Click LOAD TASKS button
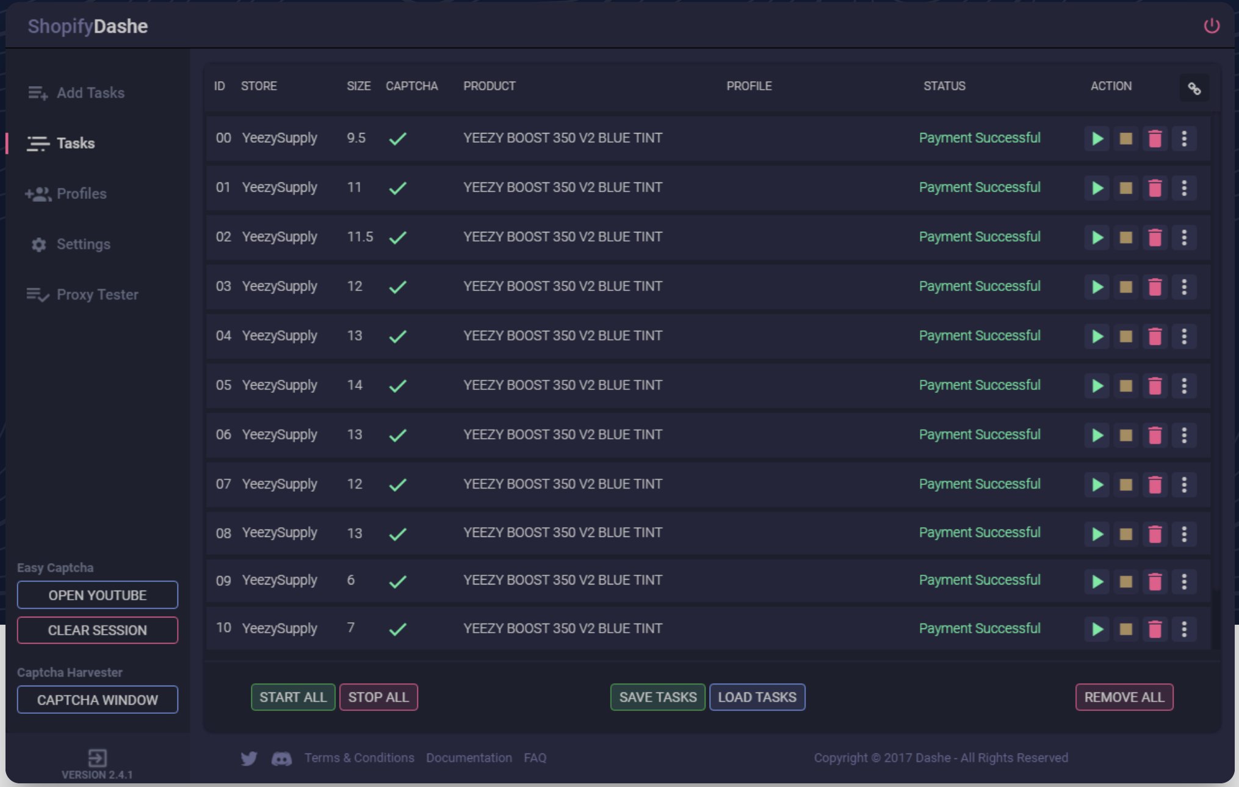Viewport: 1239px width, 787px height. [x=757, y=697]
